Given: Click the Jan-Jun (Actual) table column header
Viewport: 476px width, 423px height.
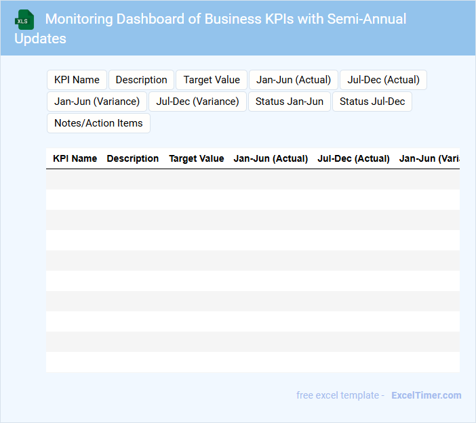Looking at the screenshot, I should point(271,158).
